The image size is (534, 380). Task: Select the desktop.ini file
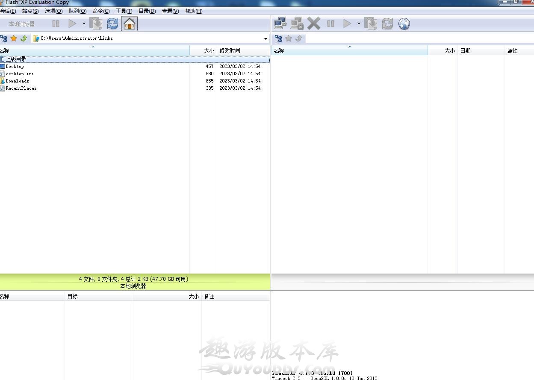click(x=135, y=74)
